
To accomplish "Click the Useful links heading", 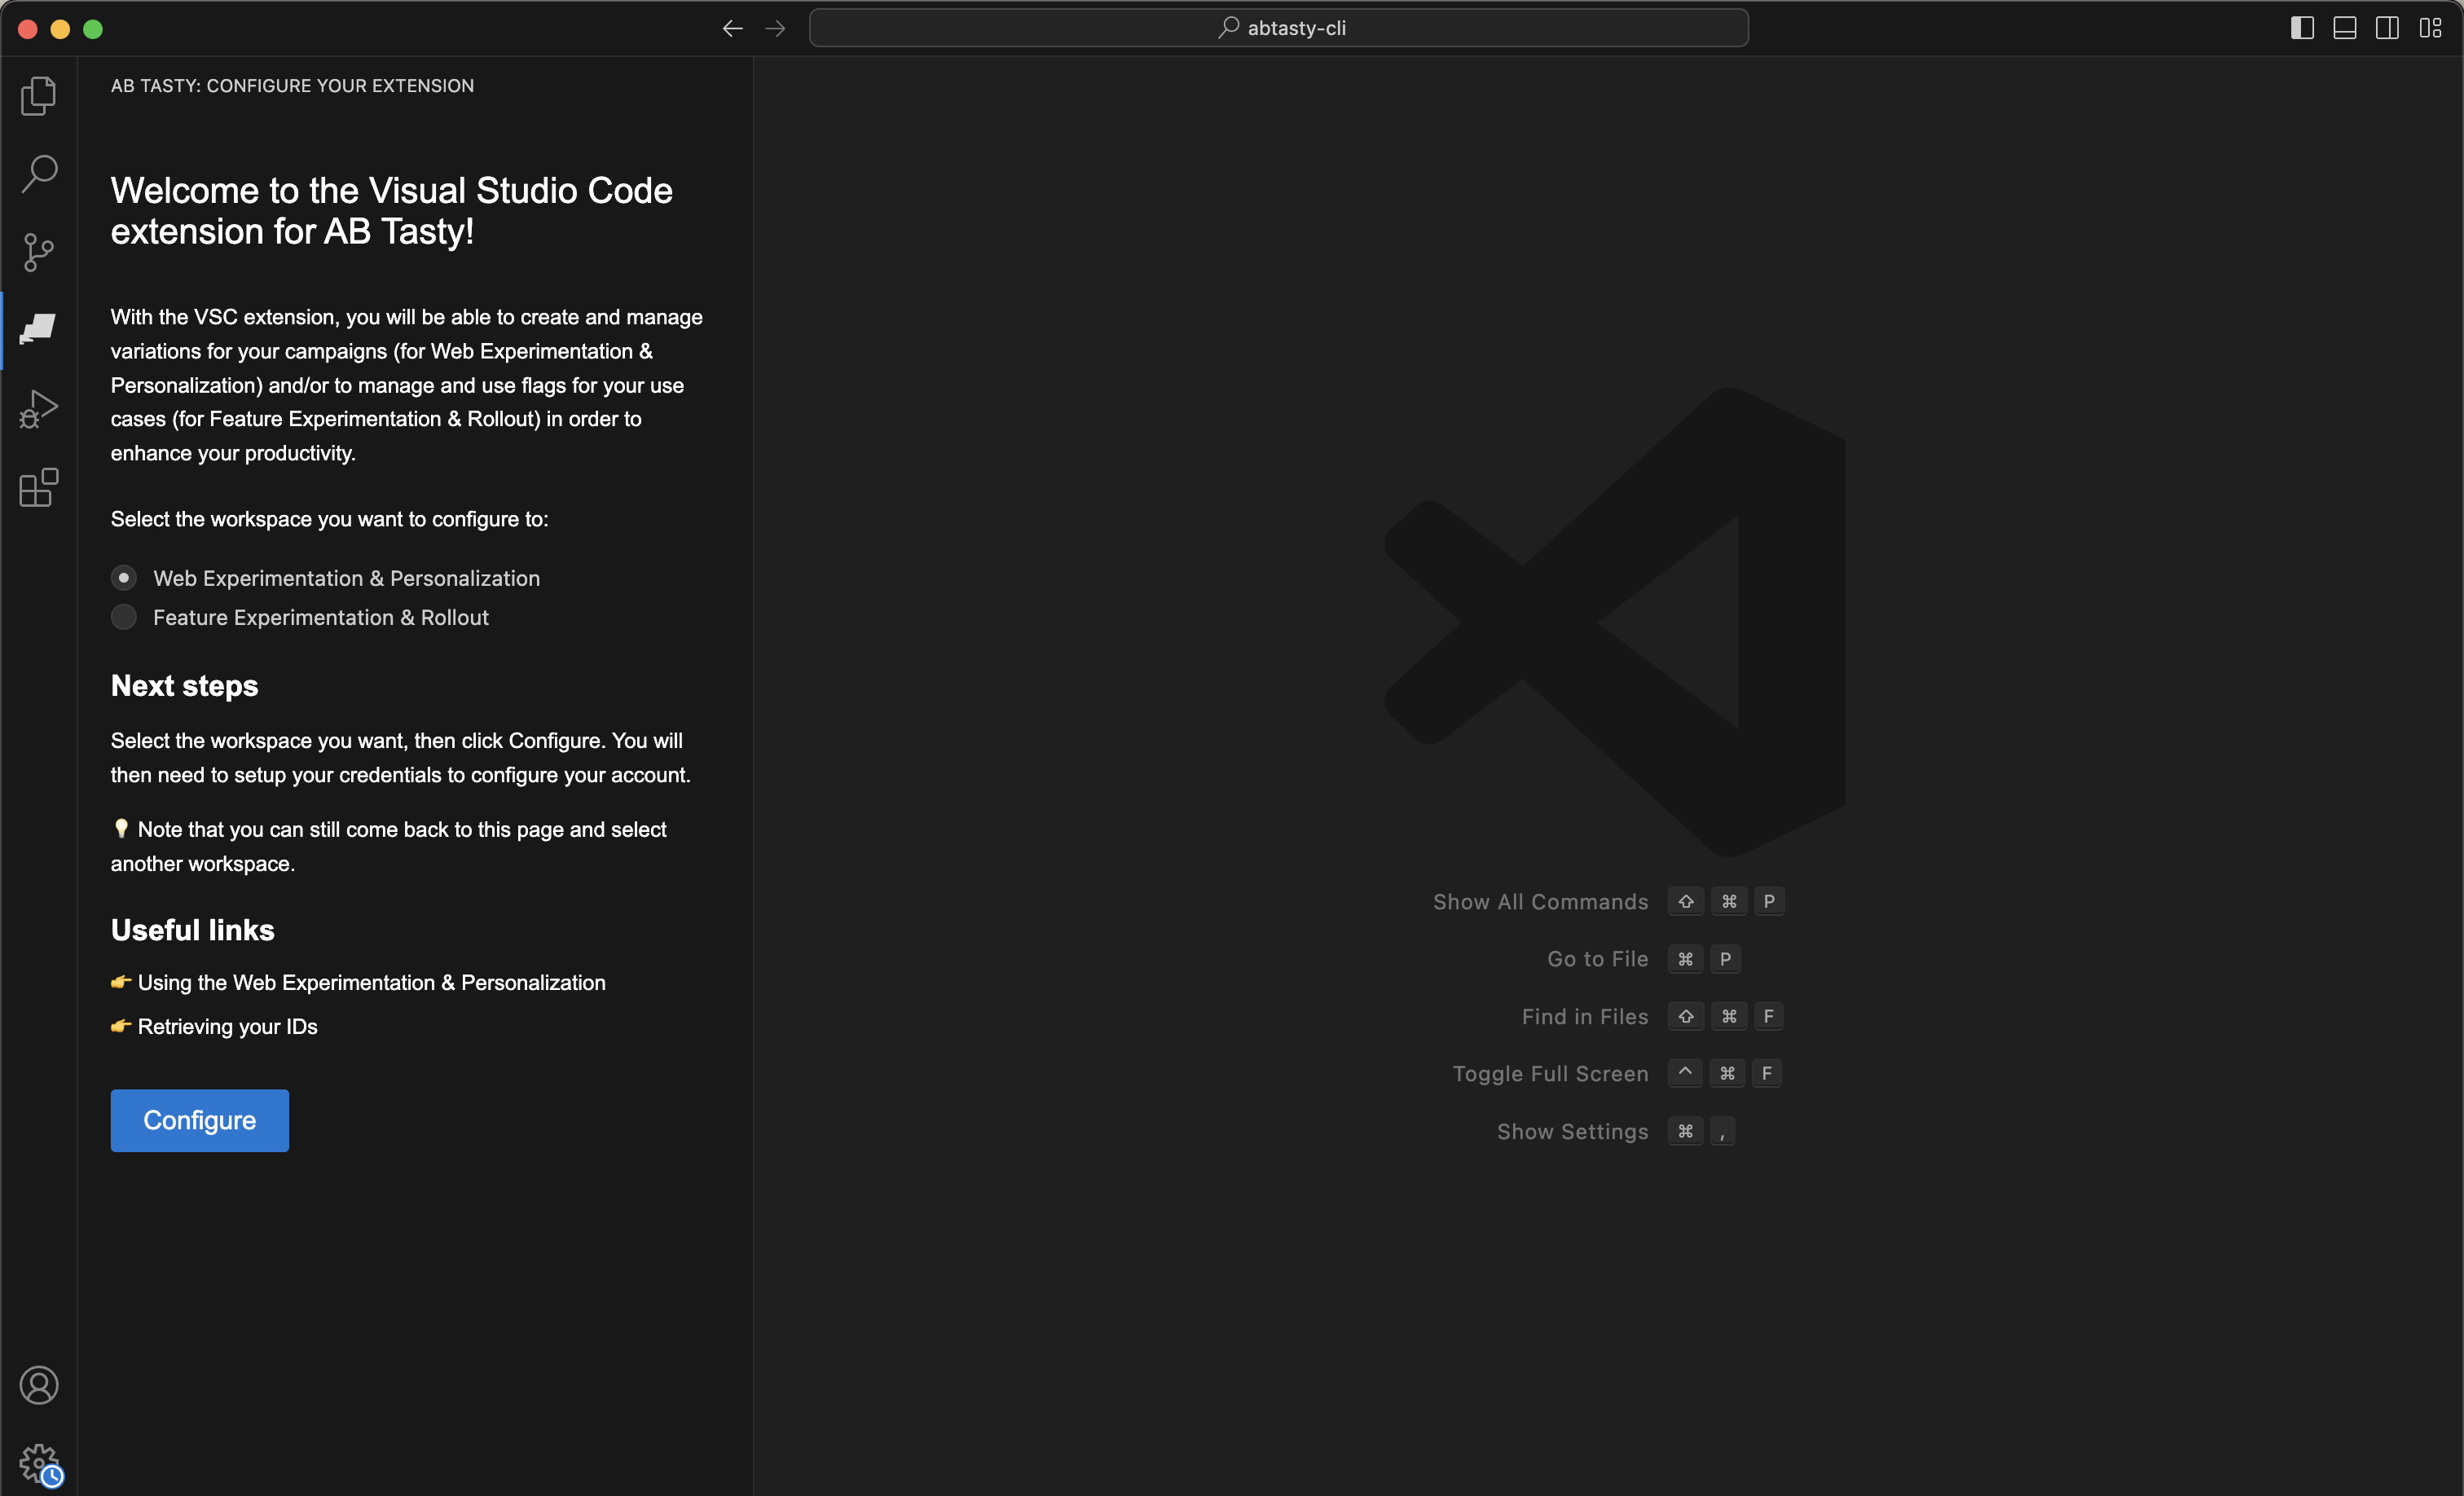I will tap(193, 930).
